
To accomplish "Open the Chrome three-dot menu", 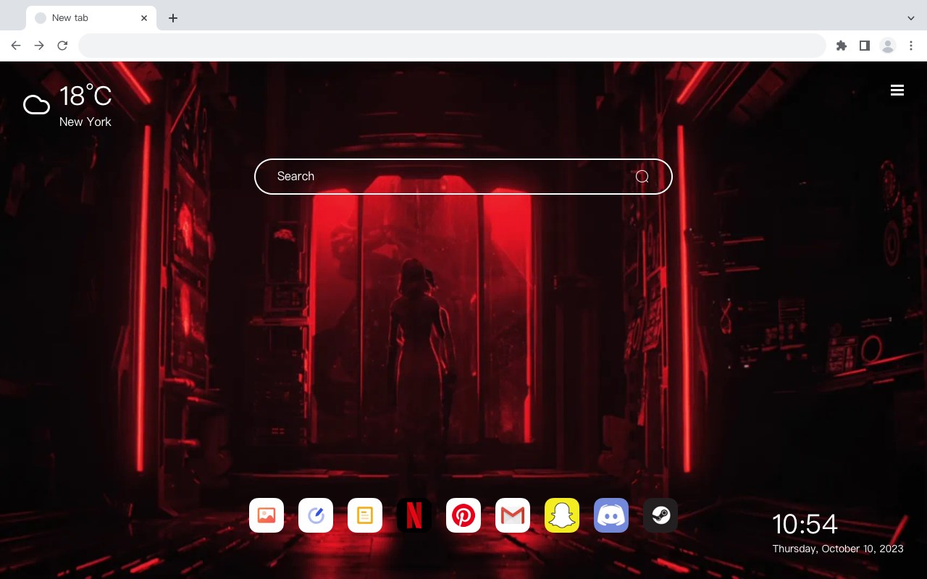I will tap(911, 46).
